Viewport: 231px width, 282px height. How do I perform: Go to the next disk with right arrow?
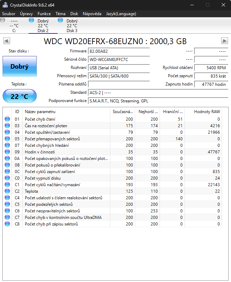pyautogui.click(x=224, y=41)
